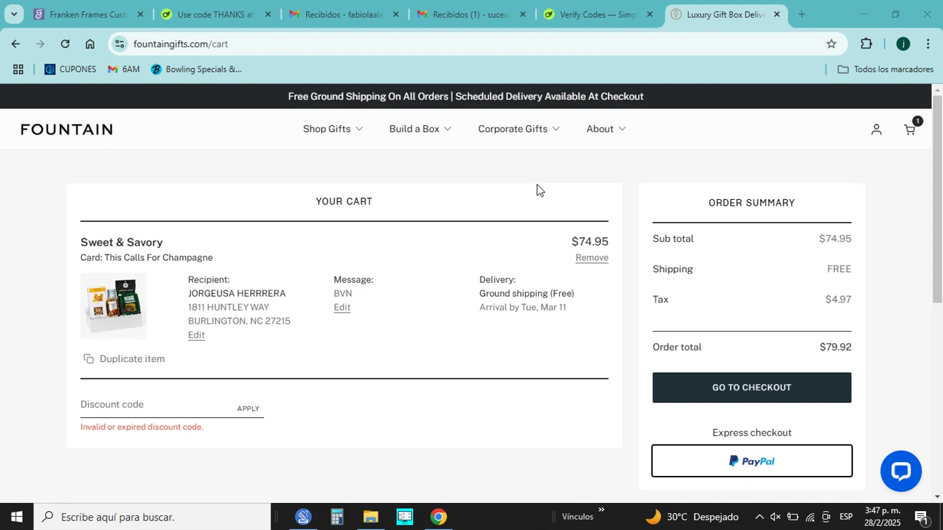Close the Franken Frames tab
The width and height of the screenshot is (943, 530).
pos(140,14)
